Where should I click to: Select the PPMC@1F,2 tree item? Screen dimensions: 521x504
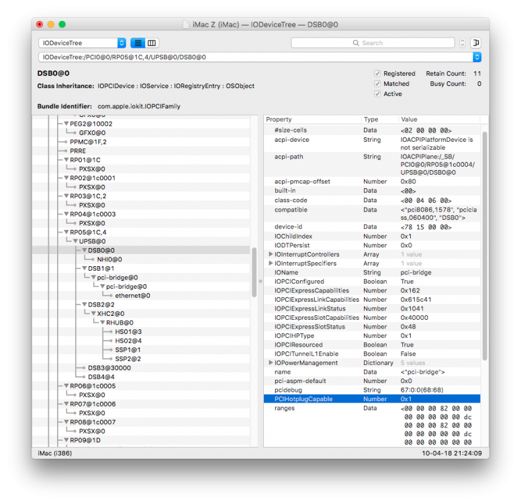(x=88, y=142)
